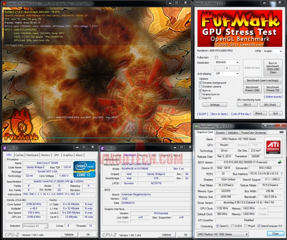The width and height of the screenshot is (287, 240).
Task: Toggle OpenCL checkbox in GPU-Z
Action: click(x=218, y=226)
